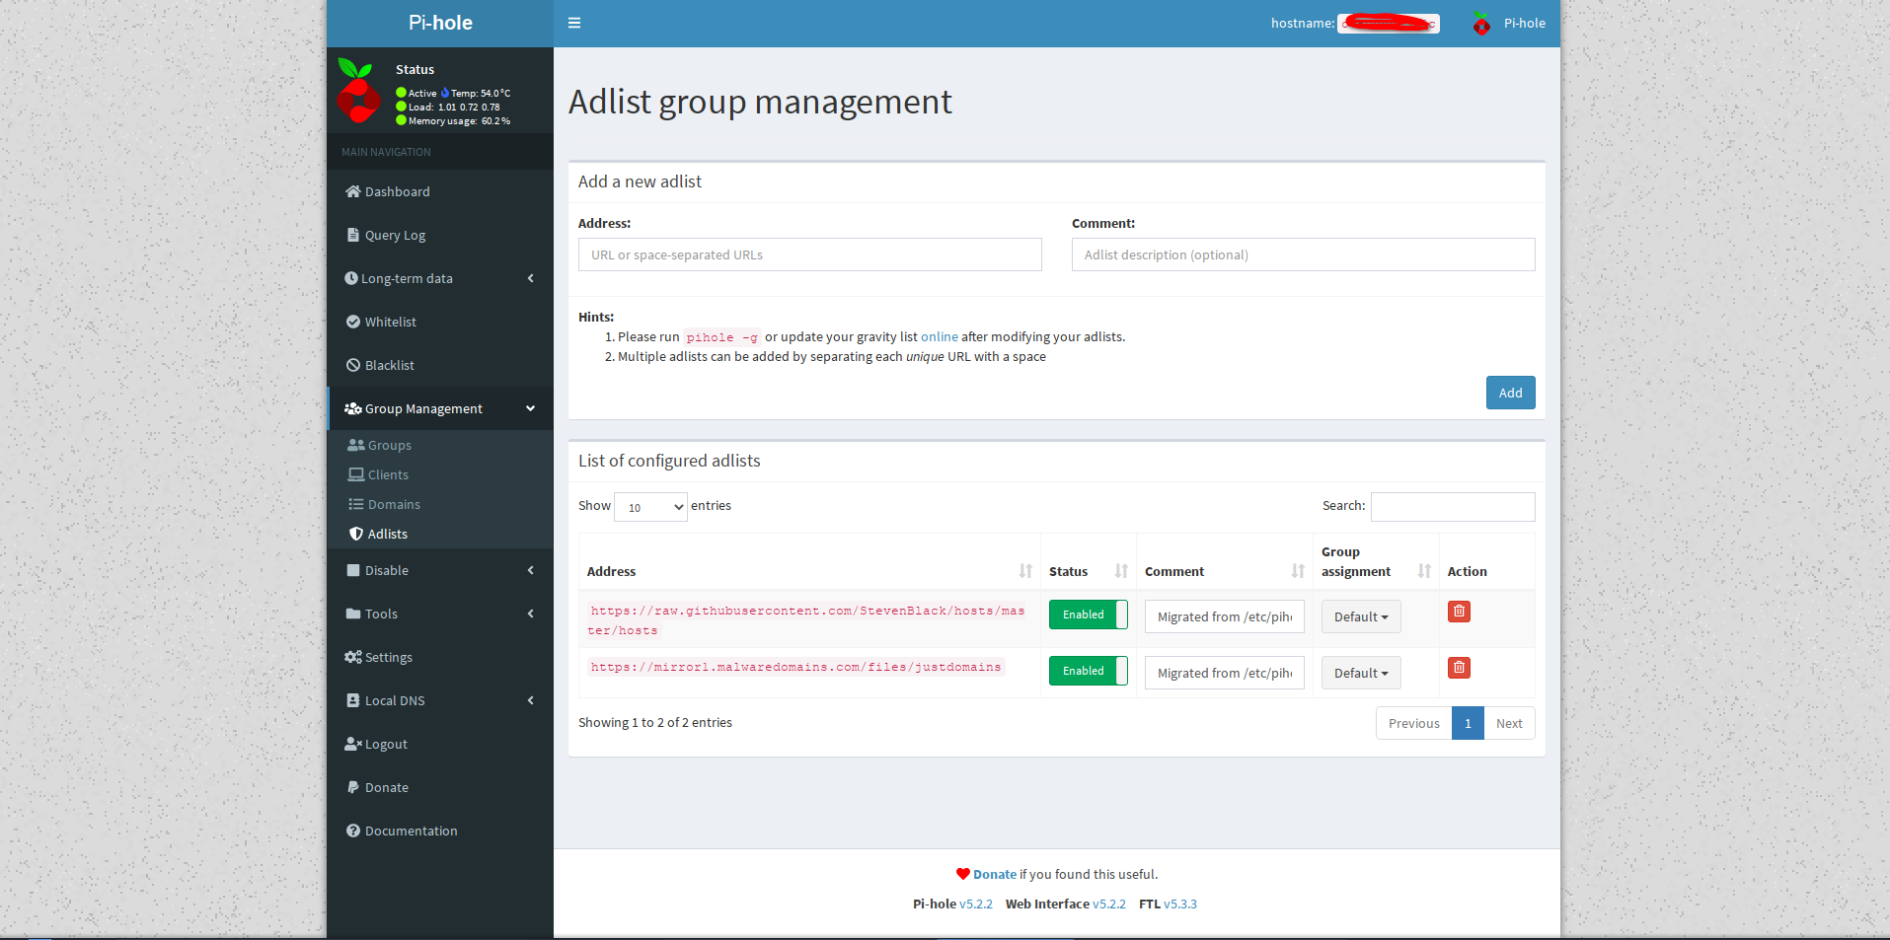1890x940 pixels.
Task: Click the Long-term data clock icon
Action: click(x=351, y=278)
